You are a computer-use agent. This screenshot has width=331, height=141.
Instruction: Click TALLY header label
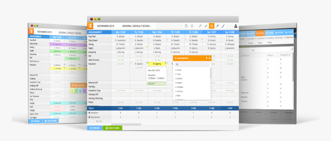pyautogui.click(x=91, y=108)
